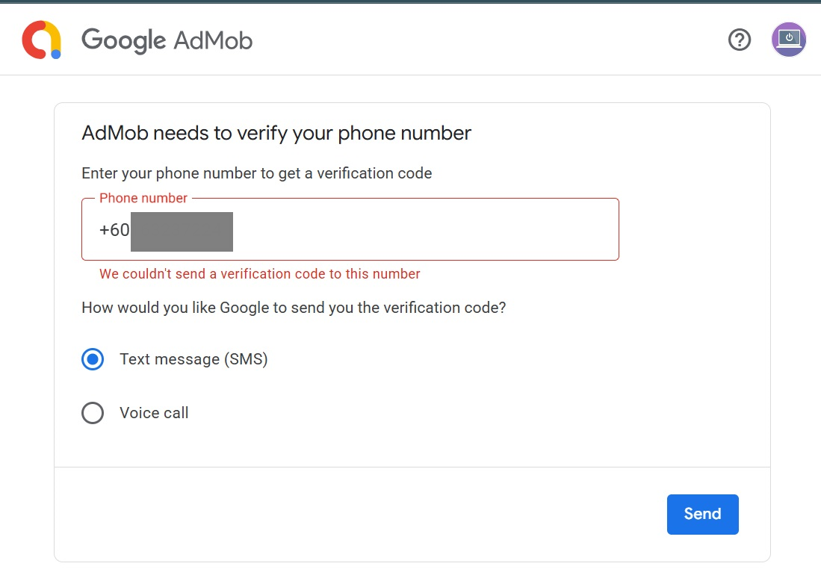The height and width of the screenshot is (578, 821).
Task: Click empty space inside Phone number field
Action: click(426, 231)
